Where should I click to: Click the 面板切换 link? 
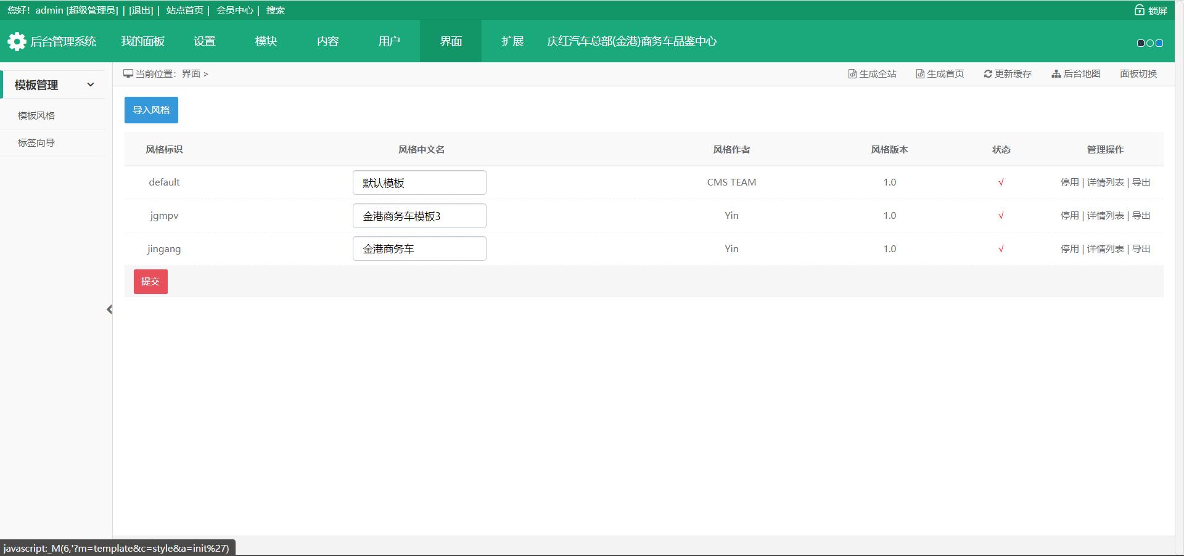[x=1138, y=74]
